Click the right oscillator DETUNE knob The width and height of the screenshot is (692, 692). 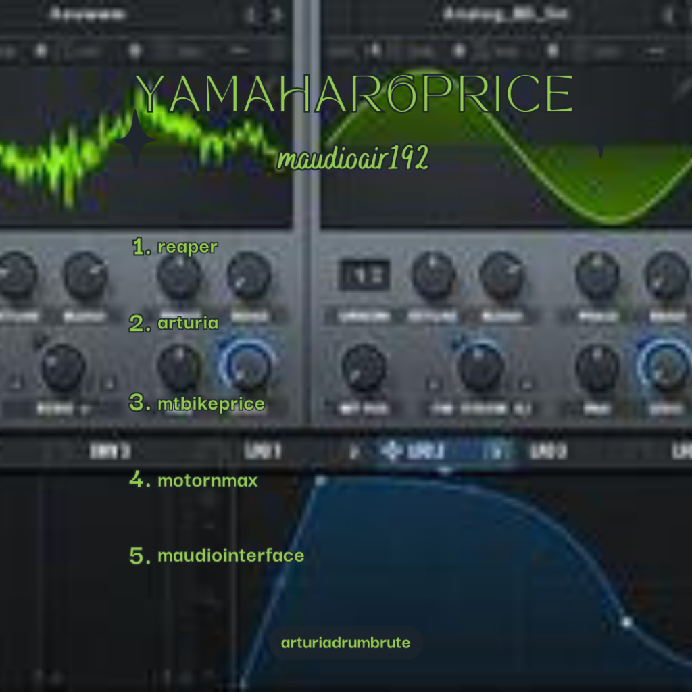point(433,275)
